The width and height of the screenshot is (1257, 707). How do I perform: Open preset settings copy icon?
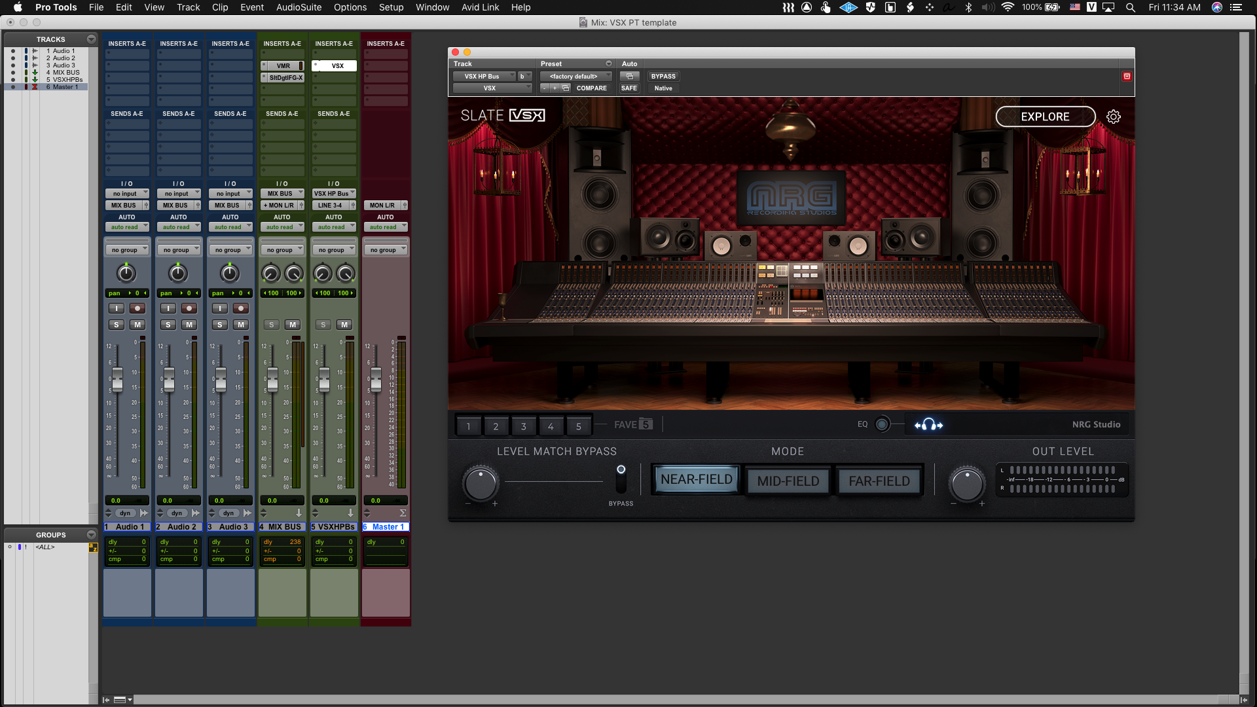pos(566,88)
